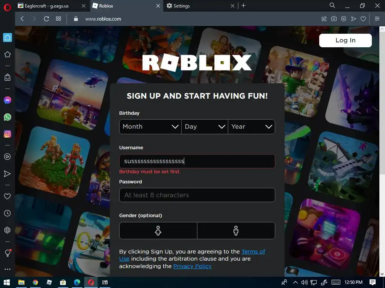This screenshot has width=385, height=288.
Task: Open Easy Setup sliders icon
Action: coord(377,19)
